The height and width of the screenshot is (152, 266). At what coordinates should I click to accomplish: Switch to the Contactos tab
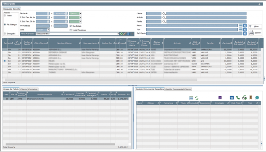point(33,89)
